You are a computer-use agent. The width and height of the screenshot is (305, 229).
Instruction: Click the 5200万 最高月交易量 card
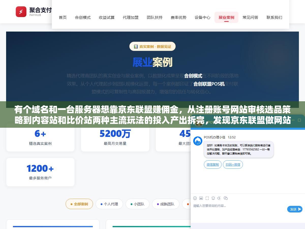point(115,137)
